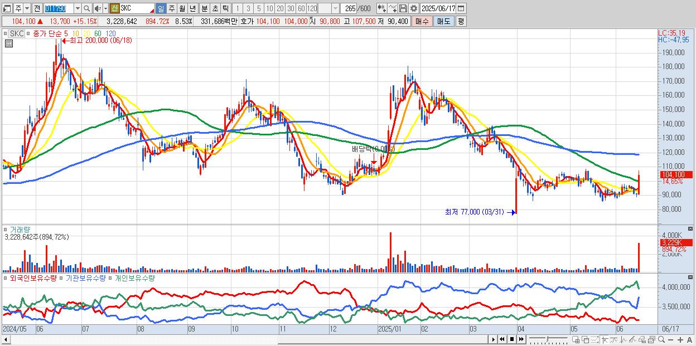Open chart settings gear icon
The image size is (696, 346).
click(x=414, y=8)
